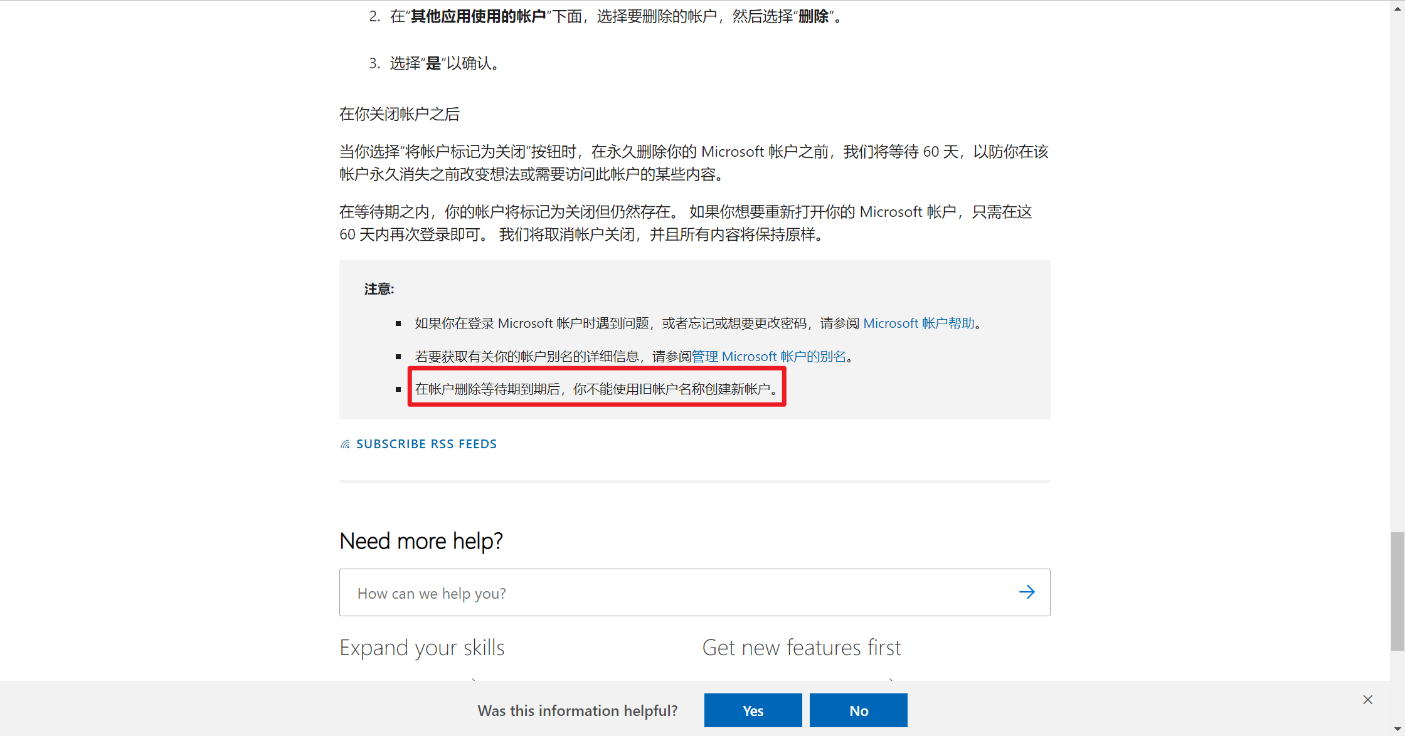Viewport: 1405px width, 736px height.
Task: Select the 'Expand your skills' heading
Action: tap(422, 648)
